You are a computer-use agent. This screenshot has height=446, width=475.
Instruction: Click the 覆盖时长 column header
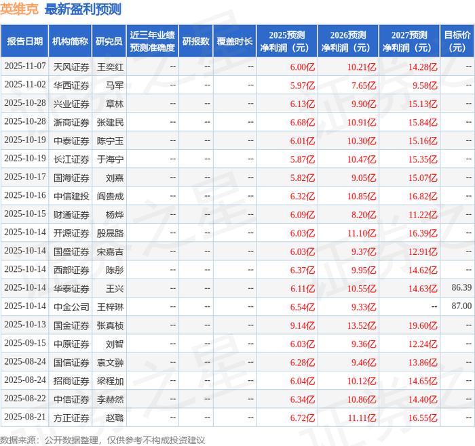(235, 41)
